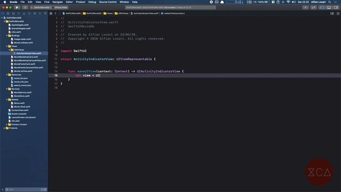Click the makeUIView(context:) jump bar item
Screen dimensions: 341x192
coord(173,13)
